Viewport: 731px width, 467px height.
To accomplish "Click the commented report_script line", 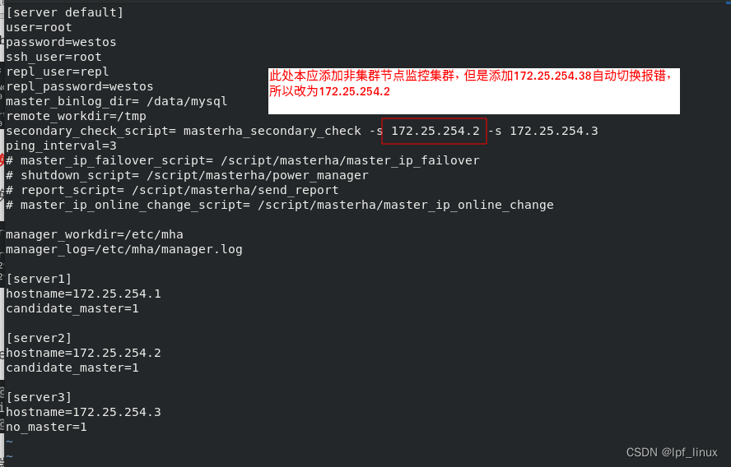I will point(172,190).
